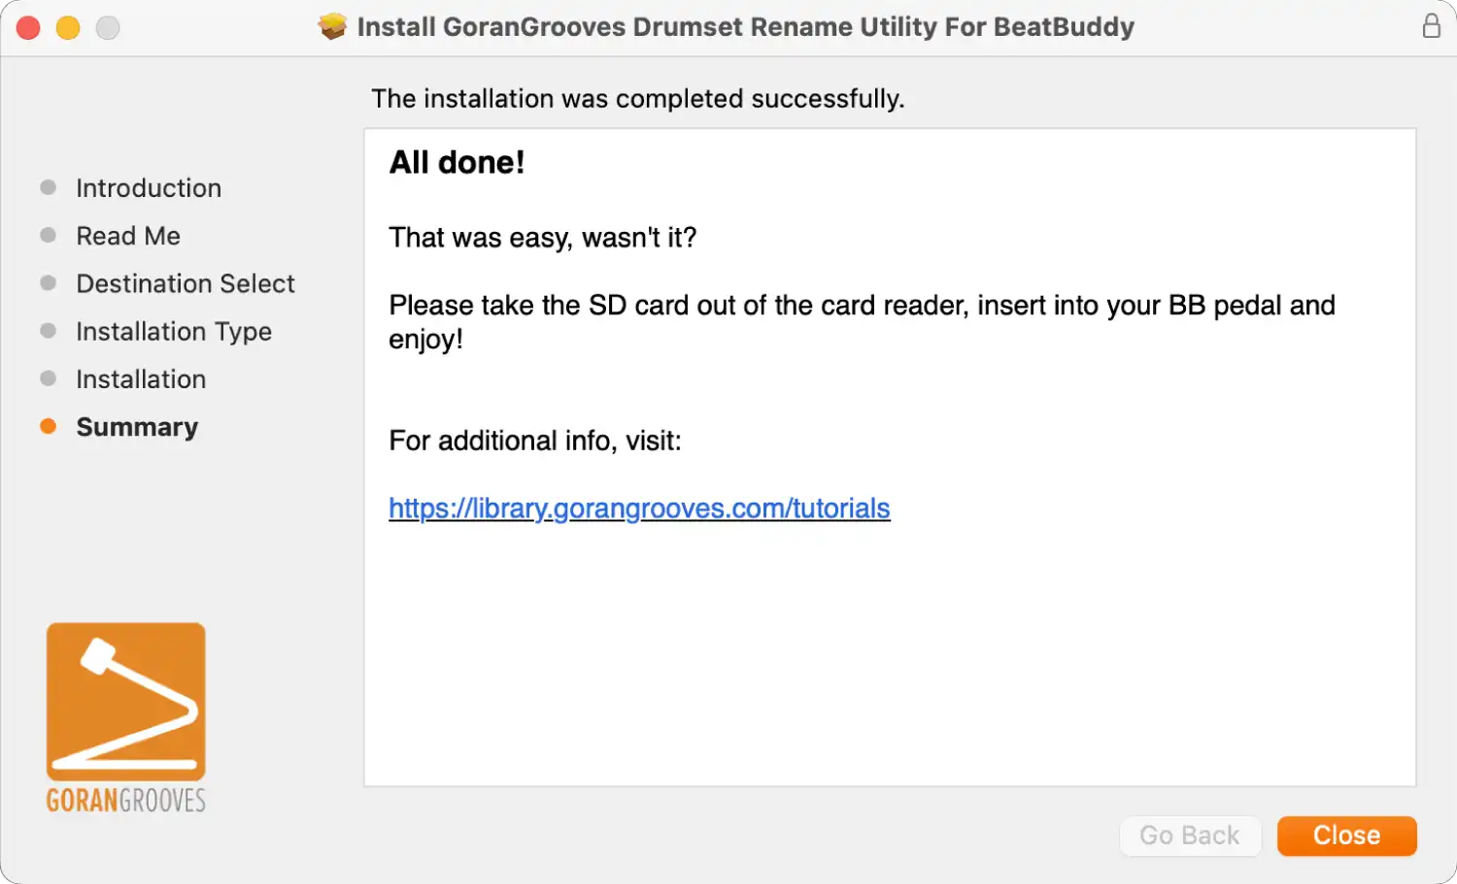Minimize window with yellow button
1457x884 pixels.
(68, 27)
